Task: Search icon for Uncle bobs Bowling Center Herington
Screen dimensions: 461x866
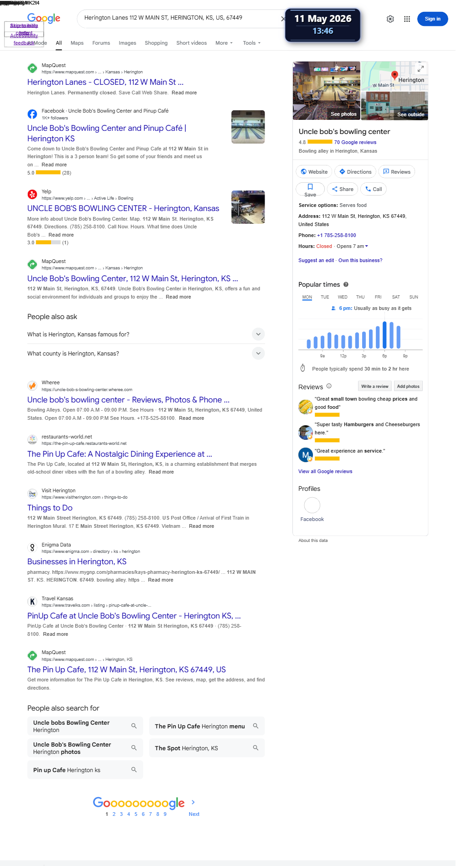Action: 134,726
